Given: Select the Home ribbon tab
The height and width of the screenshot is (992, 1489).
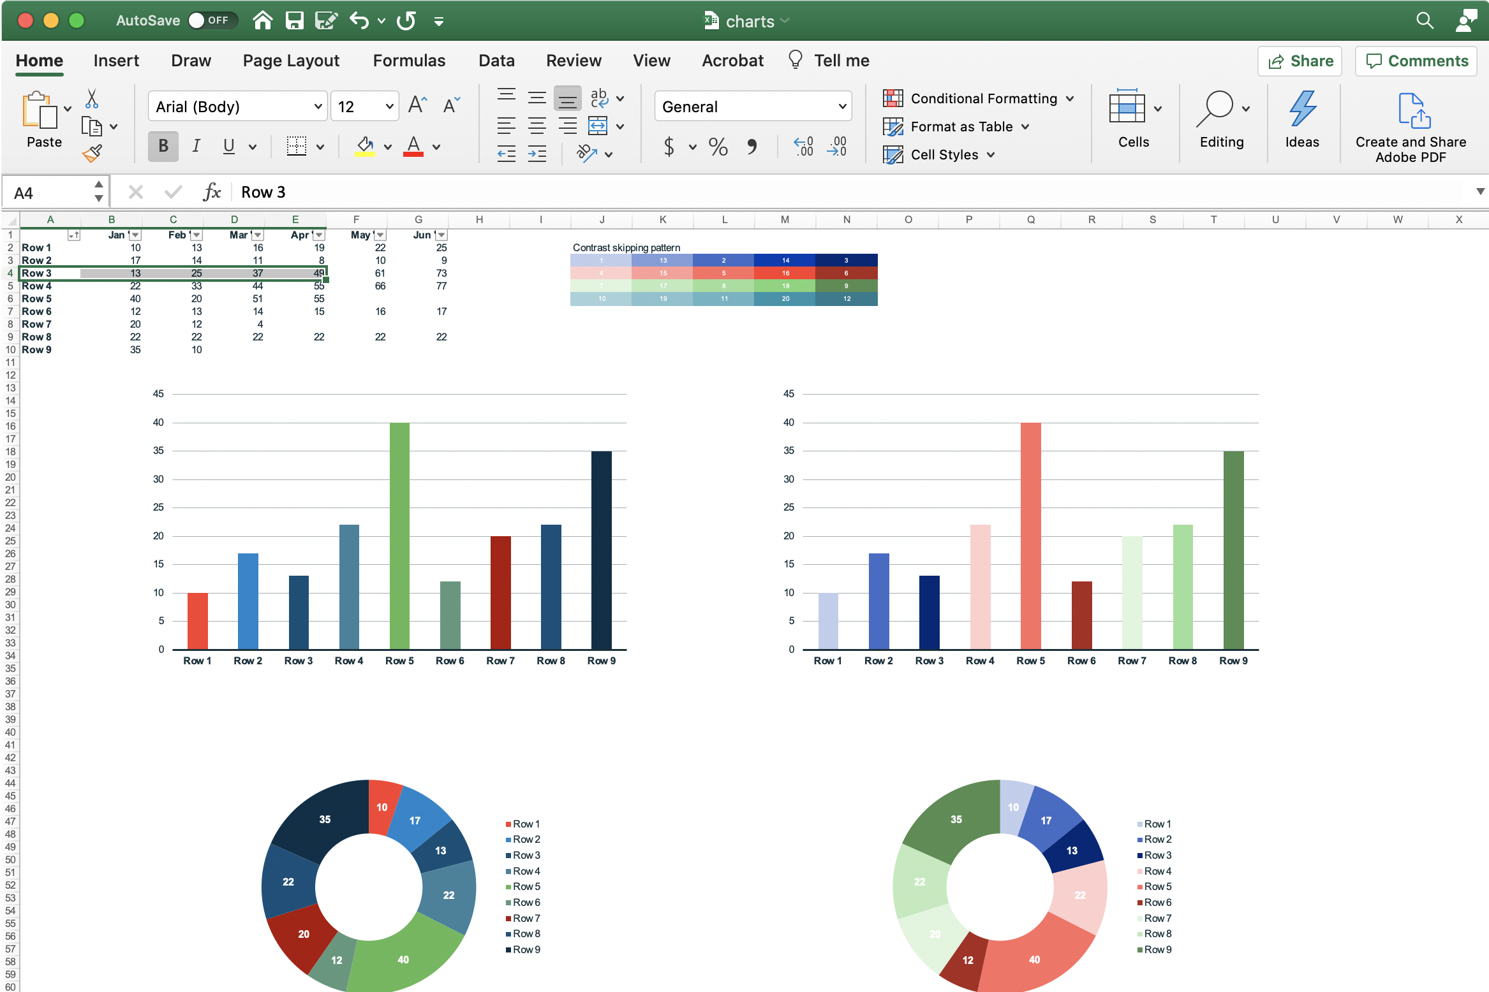Looking at the screenshot, I should (x=41, y=61).
